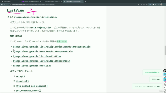Screen dimensions: 166x93
Task: Choose the dot brush size option
Action: tap(165, 87)
